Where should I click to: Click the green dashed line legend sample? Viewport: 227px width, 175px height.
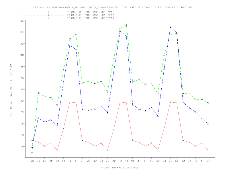tap(44, 15)
